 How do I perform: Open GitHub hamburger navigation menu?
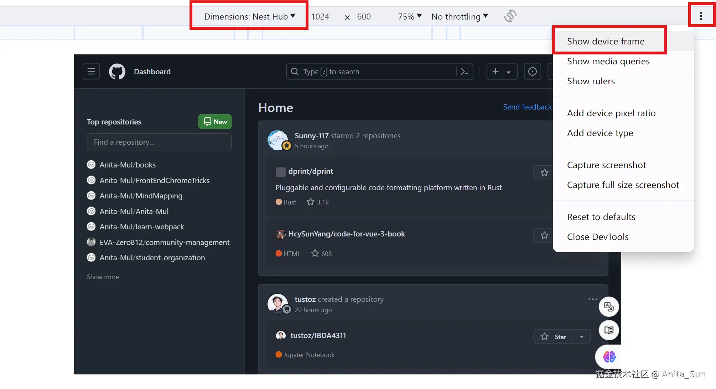91,71
